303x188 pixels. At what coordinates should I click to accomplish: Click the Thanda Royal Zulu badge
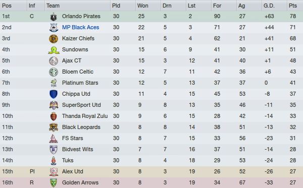point(54,116)
